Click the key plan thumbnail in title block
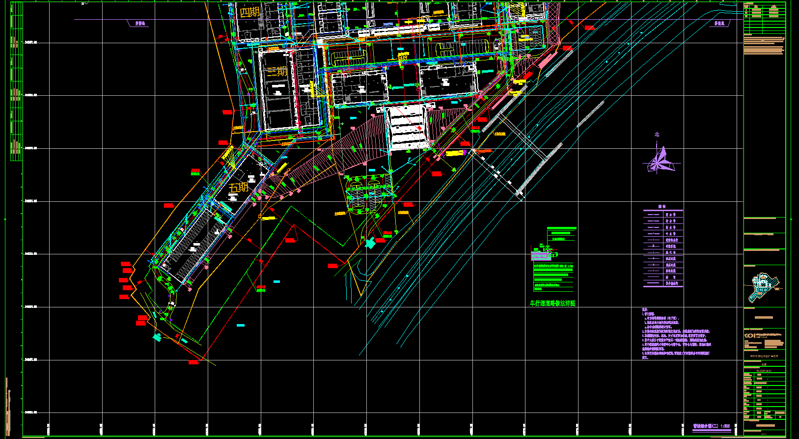This screenshot has height=439, width=799. point(763,288)
